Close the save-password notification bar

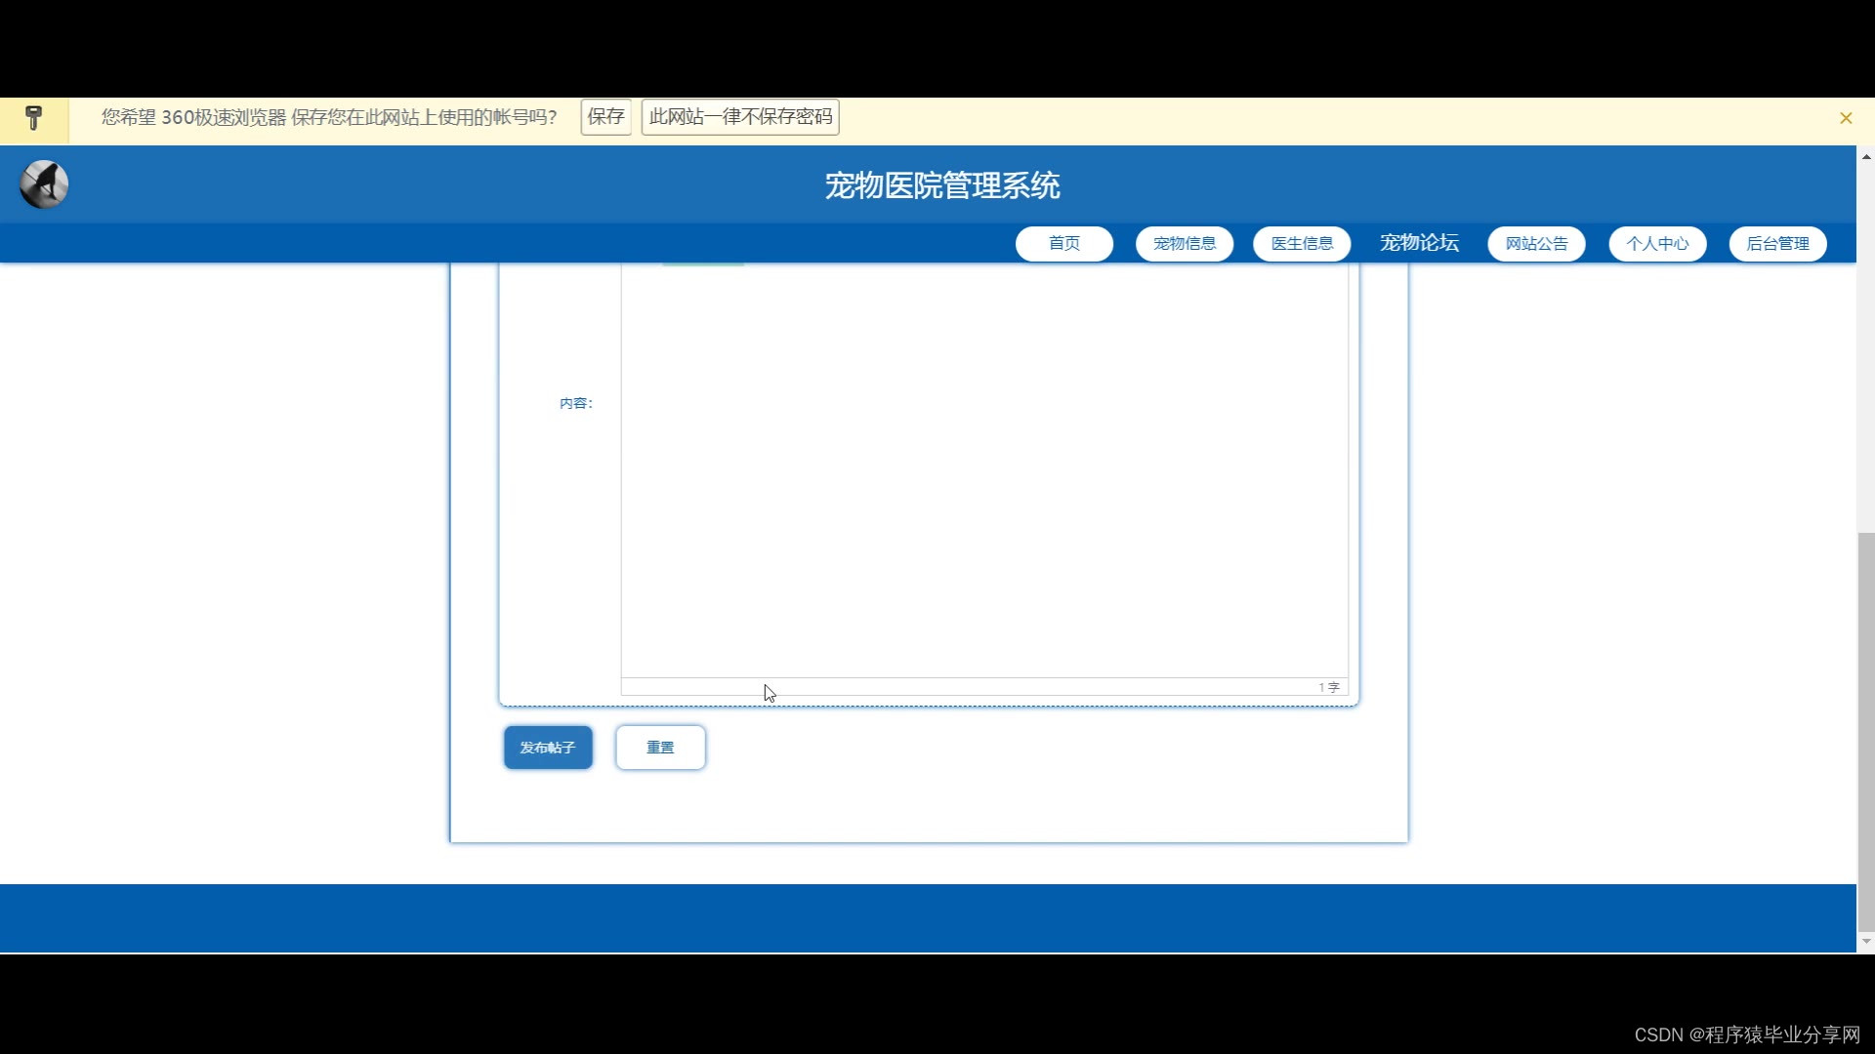[1845, 118]
